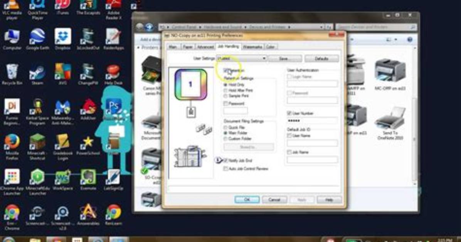
Task: Click the User Number input field
Action: pos(312,121)
